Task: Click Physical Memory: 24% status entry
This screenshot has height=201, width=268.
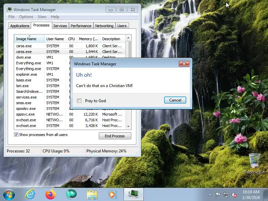Action: pyautogui.click(x=106, y=151)
